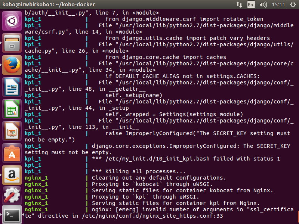This screenshot has height=224, width=299.
Task: Launch Firefox web browser
Action: click(x=12, y=65)
